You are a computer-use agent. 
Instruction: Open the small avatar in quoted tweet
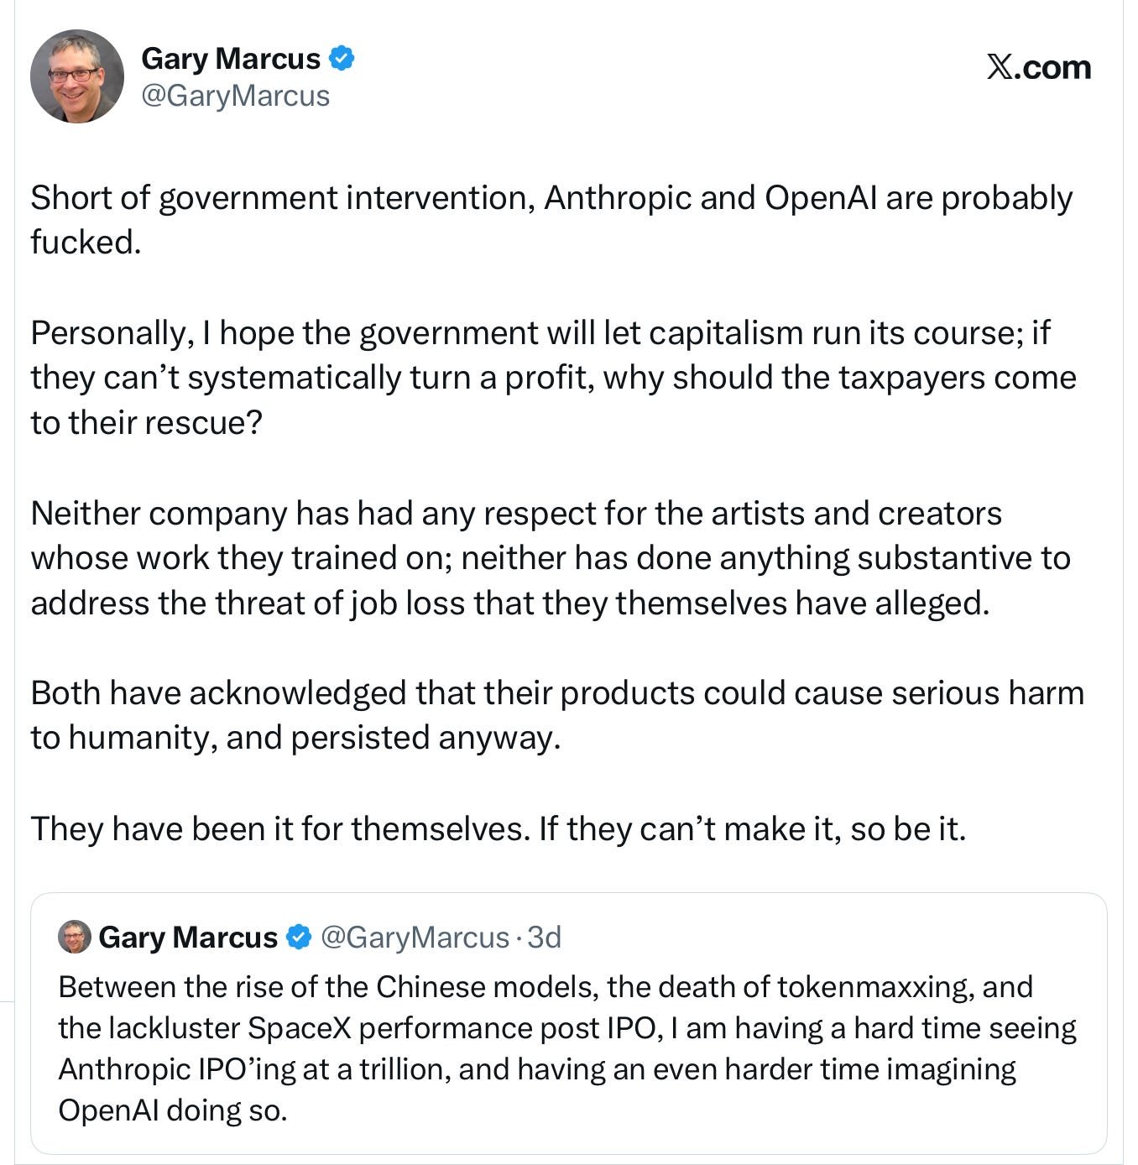(x=75, y=937)
